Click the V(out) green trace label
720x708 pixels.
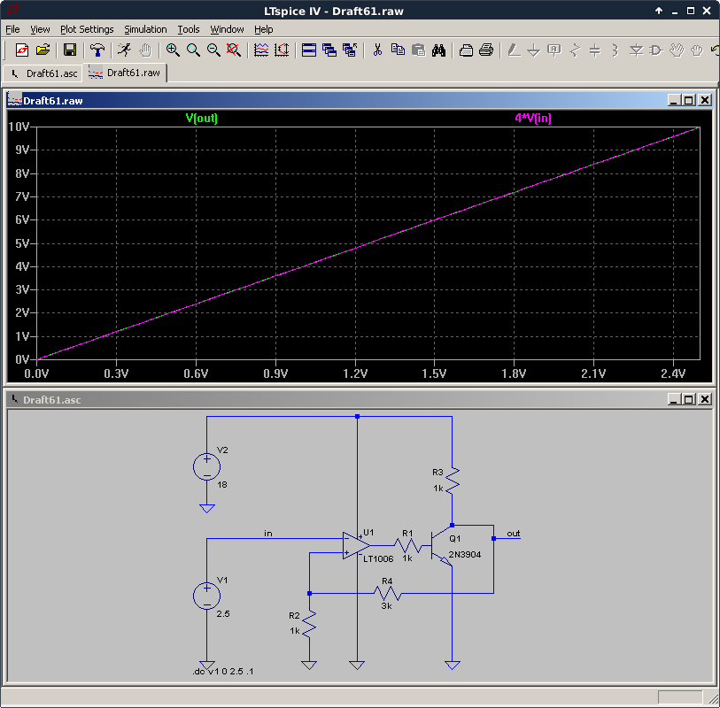(x=202, y=119)
